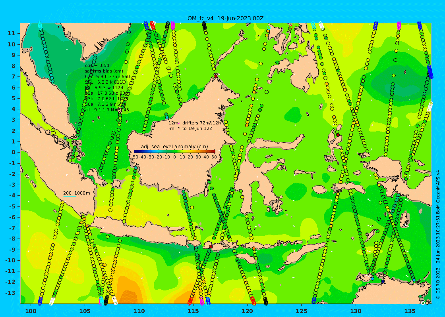Viewport: 445px width, 317px height.
Task: Click the latitude axis label '11'
Action: tap(12, 33)
